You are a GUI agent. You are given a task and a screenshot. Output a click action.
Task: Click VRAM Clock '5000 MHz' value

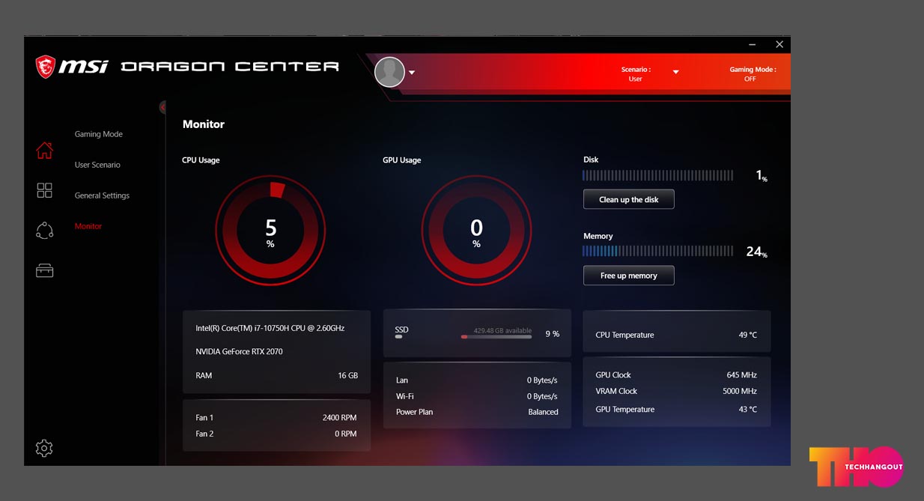739,391
